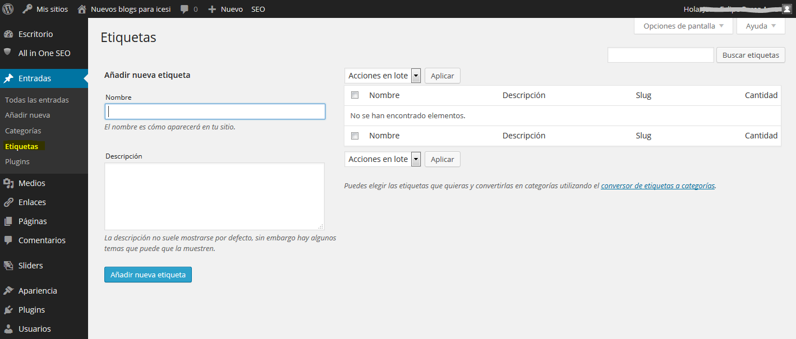Click the WordPress logo icon
This screenshot has width=796, height=339.
[8, 9]
